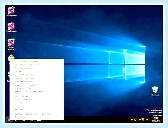The image size is (168, 128).
Task: Select Рабочий стол menu entry
Action: click(37, 117)
